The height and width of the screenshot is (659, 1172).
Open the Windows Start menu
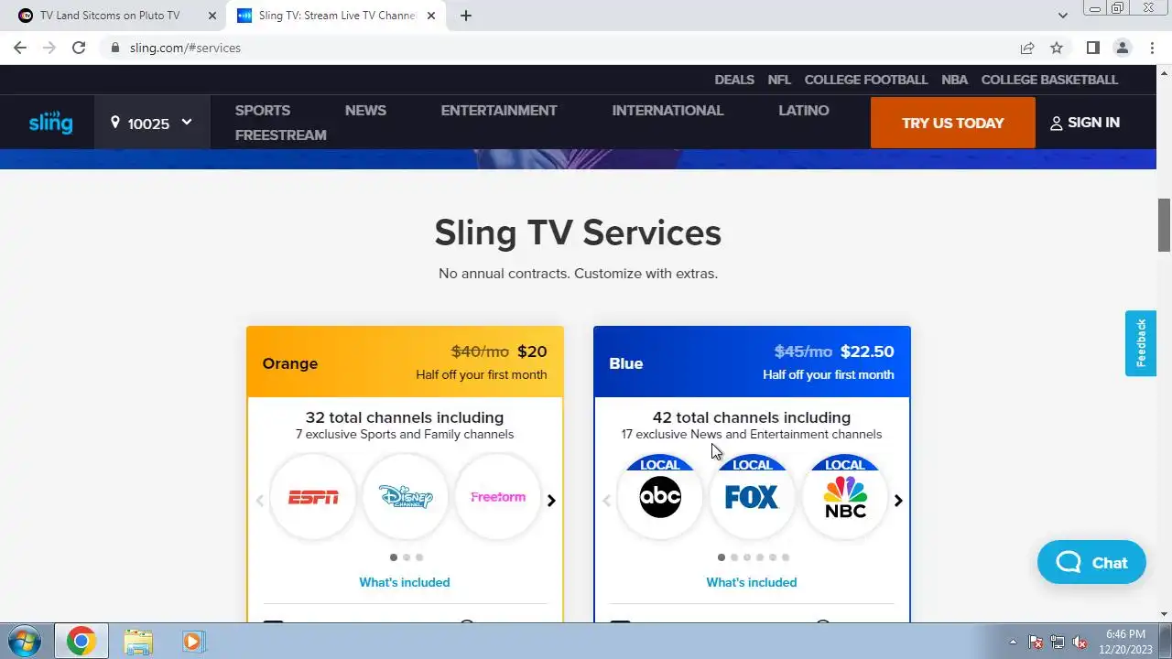(24, 641)
